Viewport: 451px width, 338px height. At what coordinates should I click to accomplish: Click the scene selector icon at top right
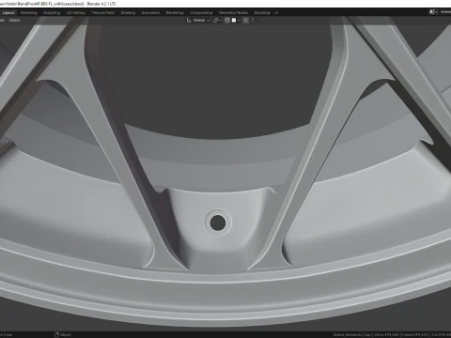click(433, 12)
